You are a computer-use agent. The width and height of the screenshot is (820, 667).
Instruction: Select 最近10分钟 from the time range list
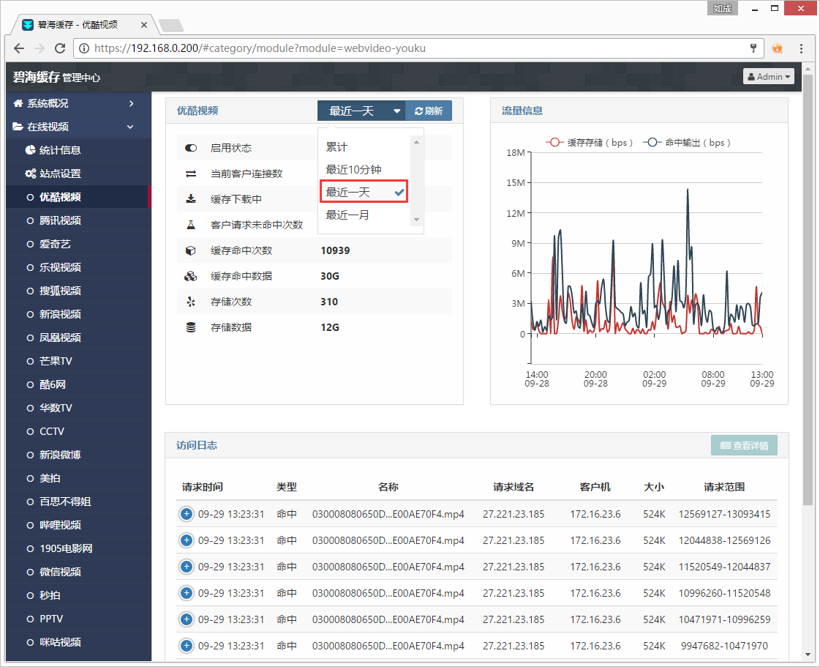pyautogui.click(x=353, y=169)
